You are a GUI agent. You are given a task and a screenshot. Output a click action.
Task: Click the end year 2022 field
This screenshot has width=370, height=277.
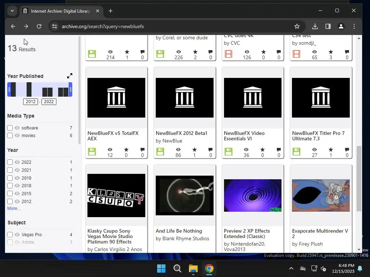click(49, 101)
